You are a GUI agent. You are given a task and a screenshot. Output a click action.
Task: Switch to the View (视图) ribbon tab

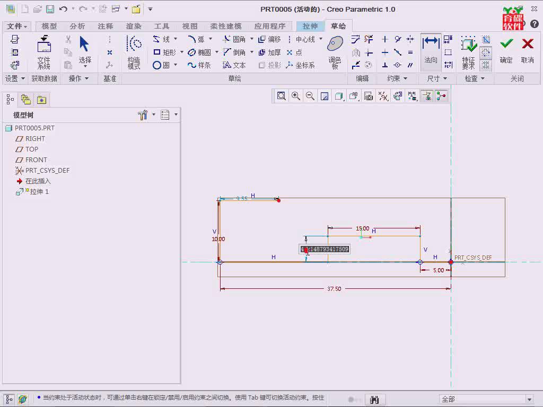click(190, 26)
